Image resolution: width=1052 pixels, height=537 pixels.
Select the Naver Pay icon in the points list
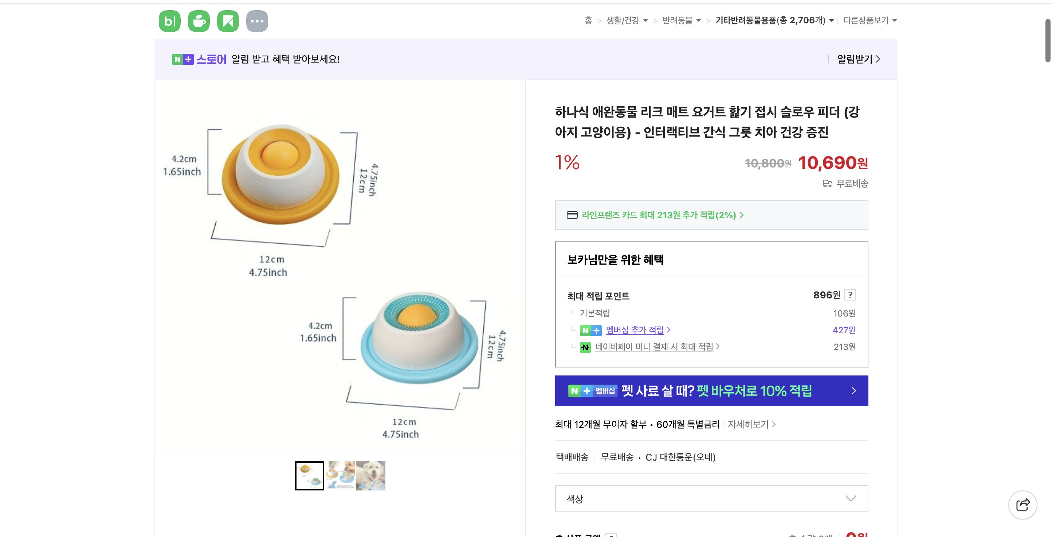click(586, 347)
